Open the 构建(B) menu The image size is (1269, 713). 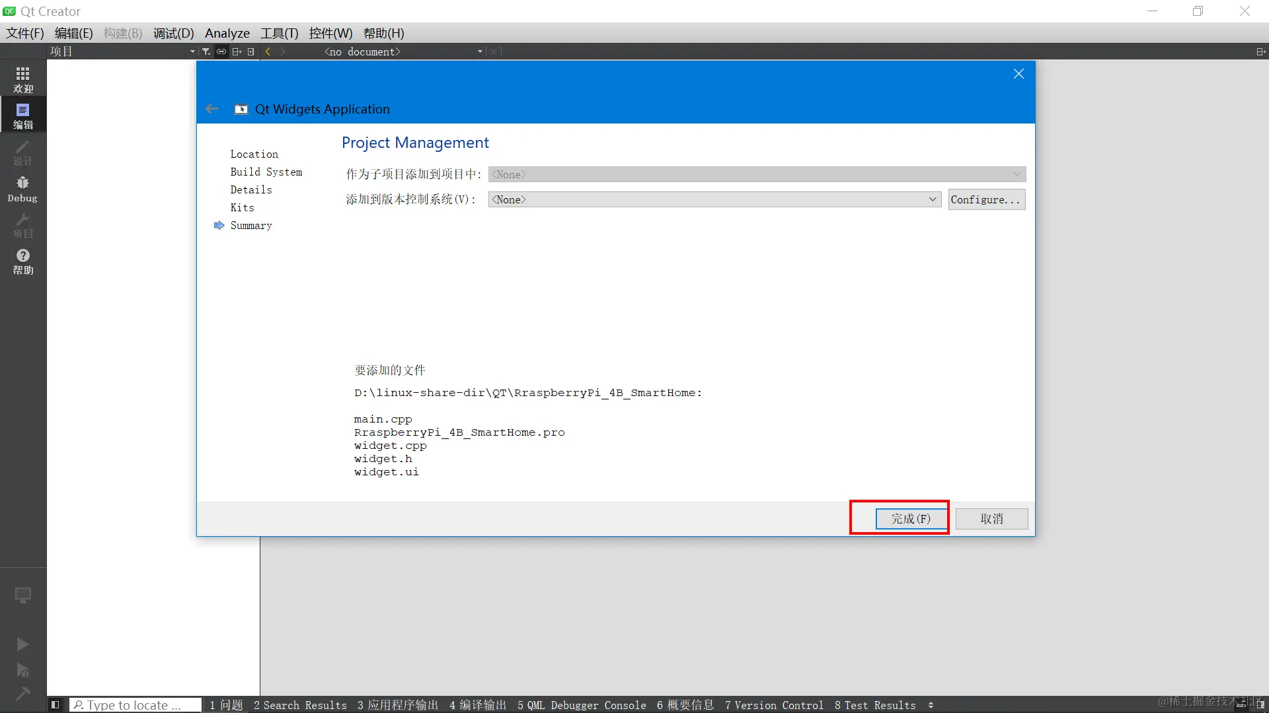[x=123, y=33]
